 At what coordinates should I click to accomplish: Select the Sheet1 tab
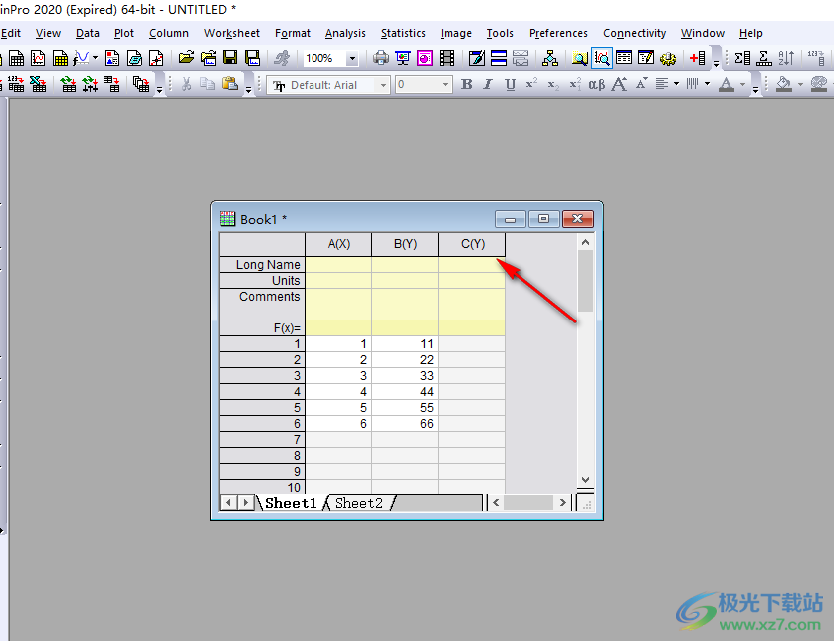click(291, 503)
